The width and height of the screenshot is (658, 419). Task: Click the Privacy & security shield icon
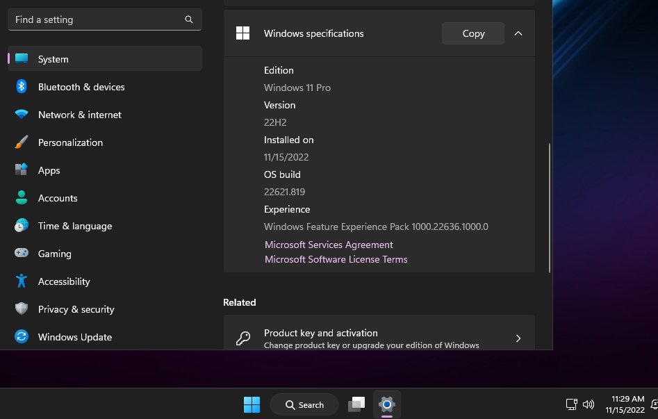coord(22,309)
